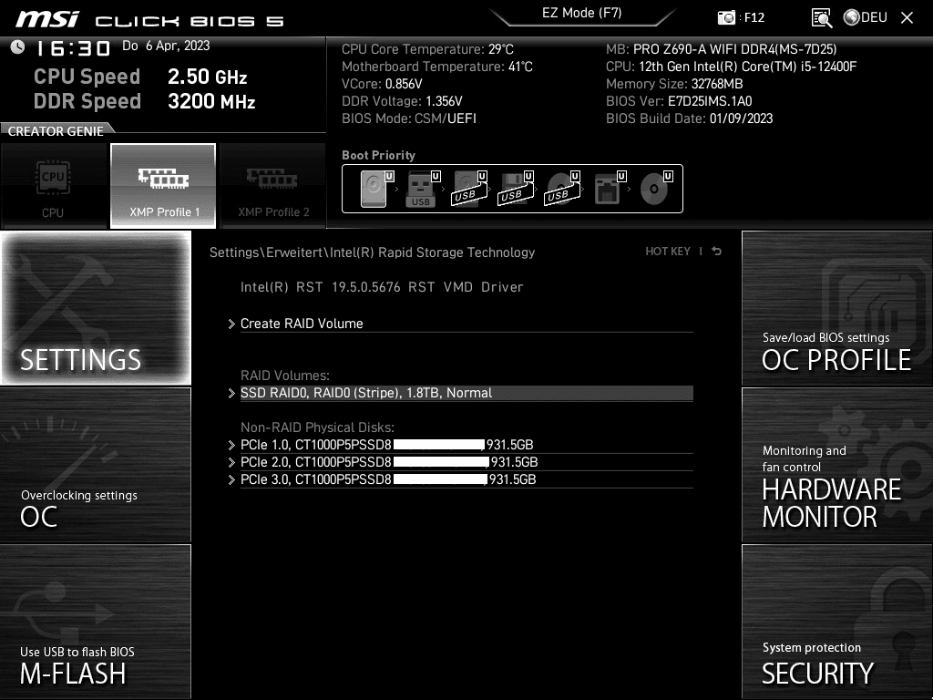This screenshot has width=933, height=700.
Task: Switch to EZ Mode (F7)
Action: pos(582,13)
